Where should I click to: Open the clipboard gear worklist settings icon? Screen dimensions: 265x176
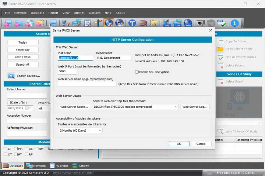point(87,23)
